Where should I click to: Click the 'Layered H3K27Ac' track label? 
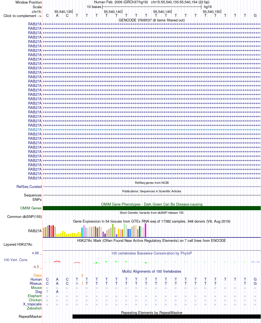tap(18, 245)
